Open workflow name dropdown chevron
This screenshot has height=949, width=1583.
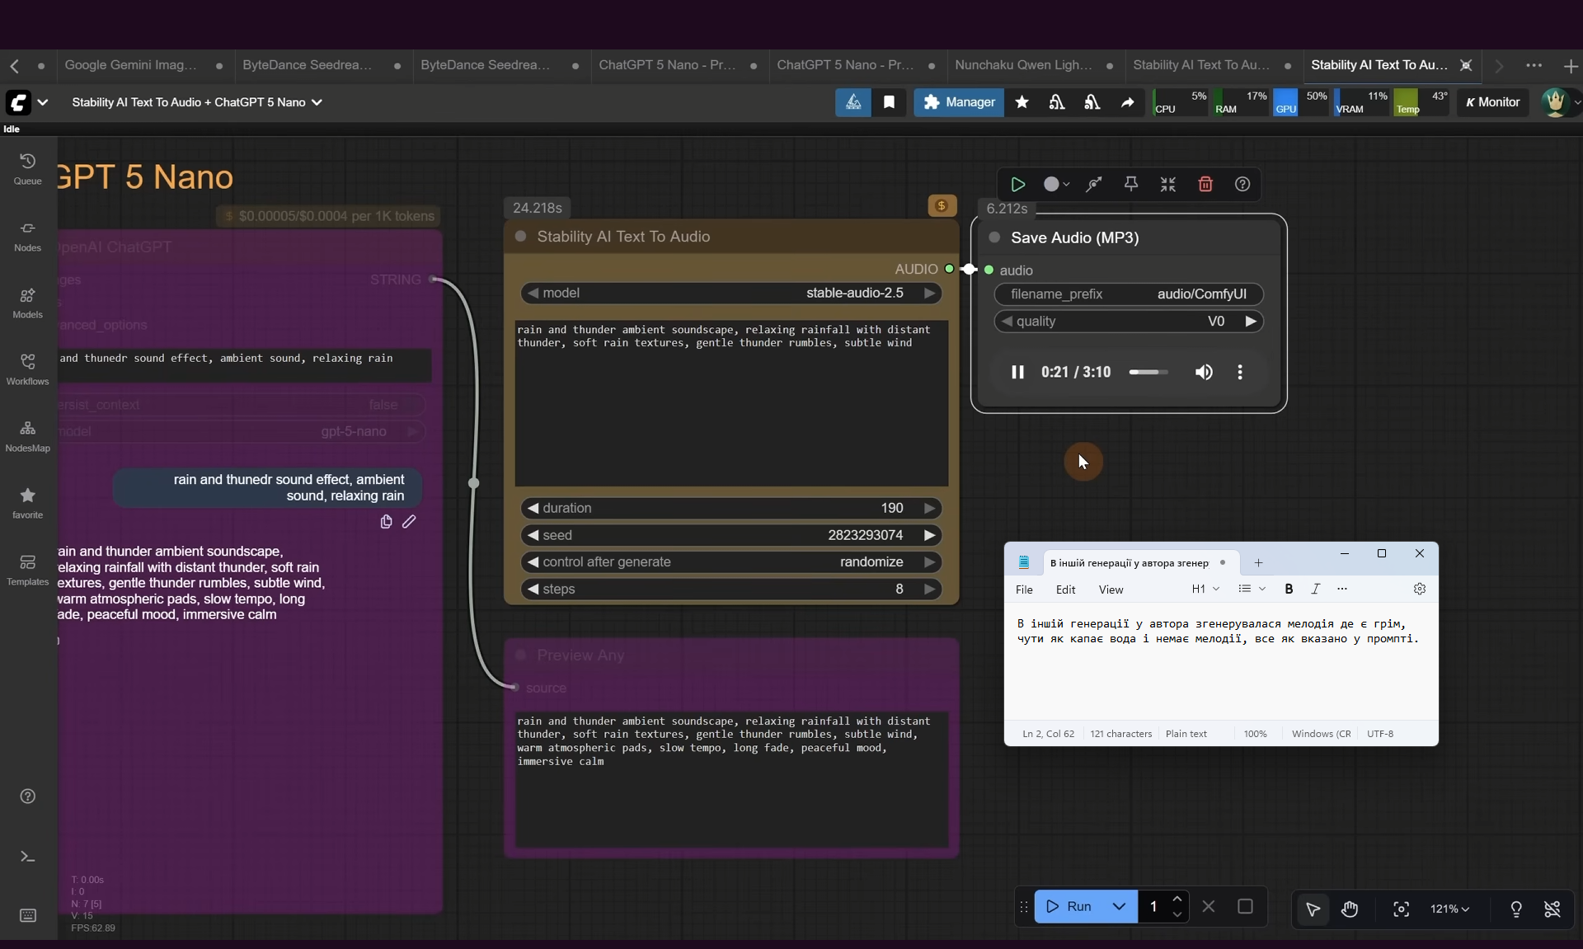[317, 102]
